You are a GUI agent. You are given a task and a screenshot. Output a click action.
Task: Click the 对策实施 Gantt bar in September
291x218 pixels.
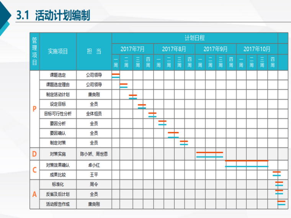209,155
